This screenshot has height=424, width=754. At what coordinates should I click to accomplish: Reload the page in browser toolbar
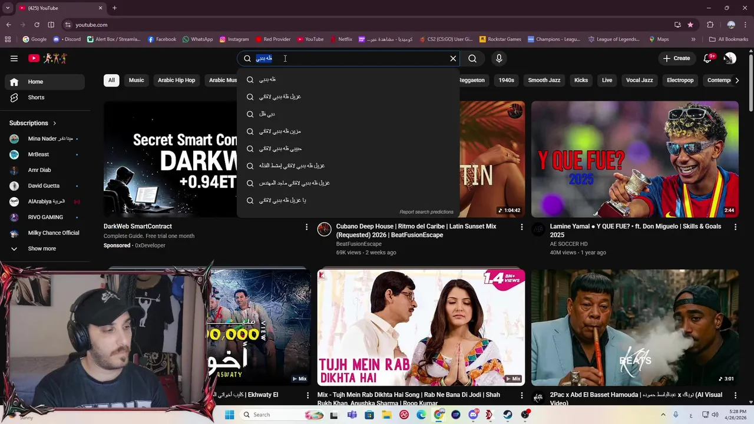pos(37,25)
